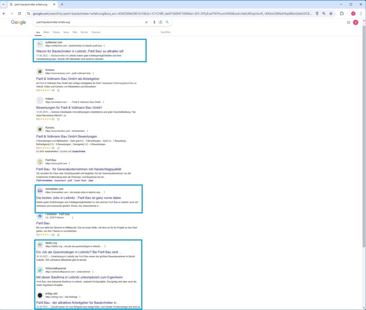Search with 'bautechniker' suggestion link
This screenshot has height=310, width=366.
point(79,152)
